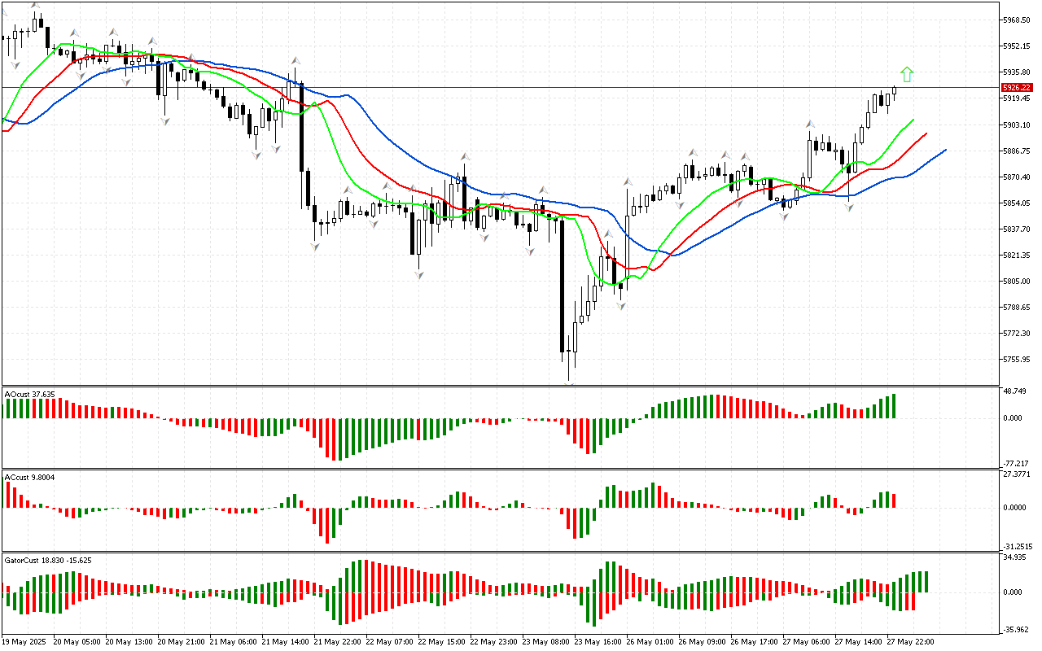Click the fractal arrow below the lowest candle
The height and width of the screenshot is (651, 1042).
coord(570,382)
